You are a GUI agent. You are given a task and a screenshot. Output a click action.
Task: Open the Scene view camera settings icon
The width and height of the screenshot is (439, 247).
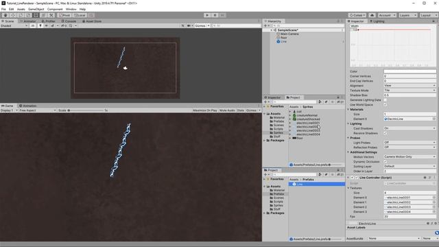coord(189,25)
